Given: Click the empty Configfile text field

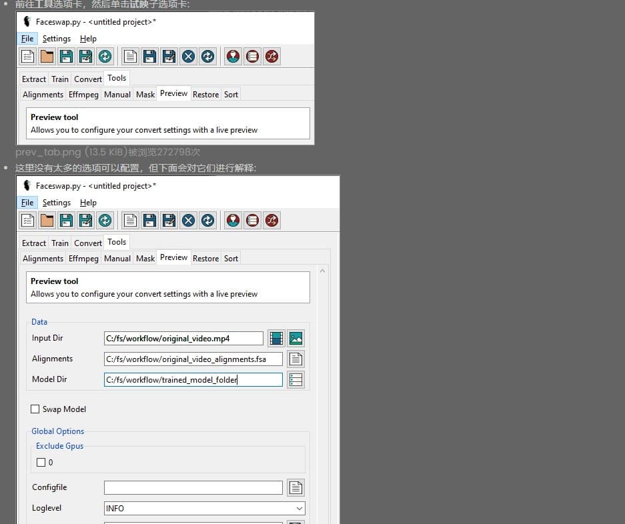Looking at the screenshot, I should 193,488.
